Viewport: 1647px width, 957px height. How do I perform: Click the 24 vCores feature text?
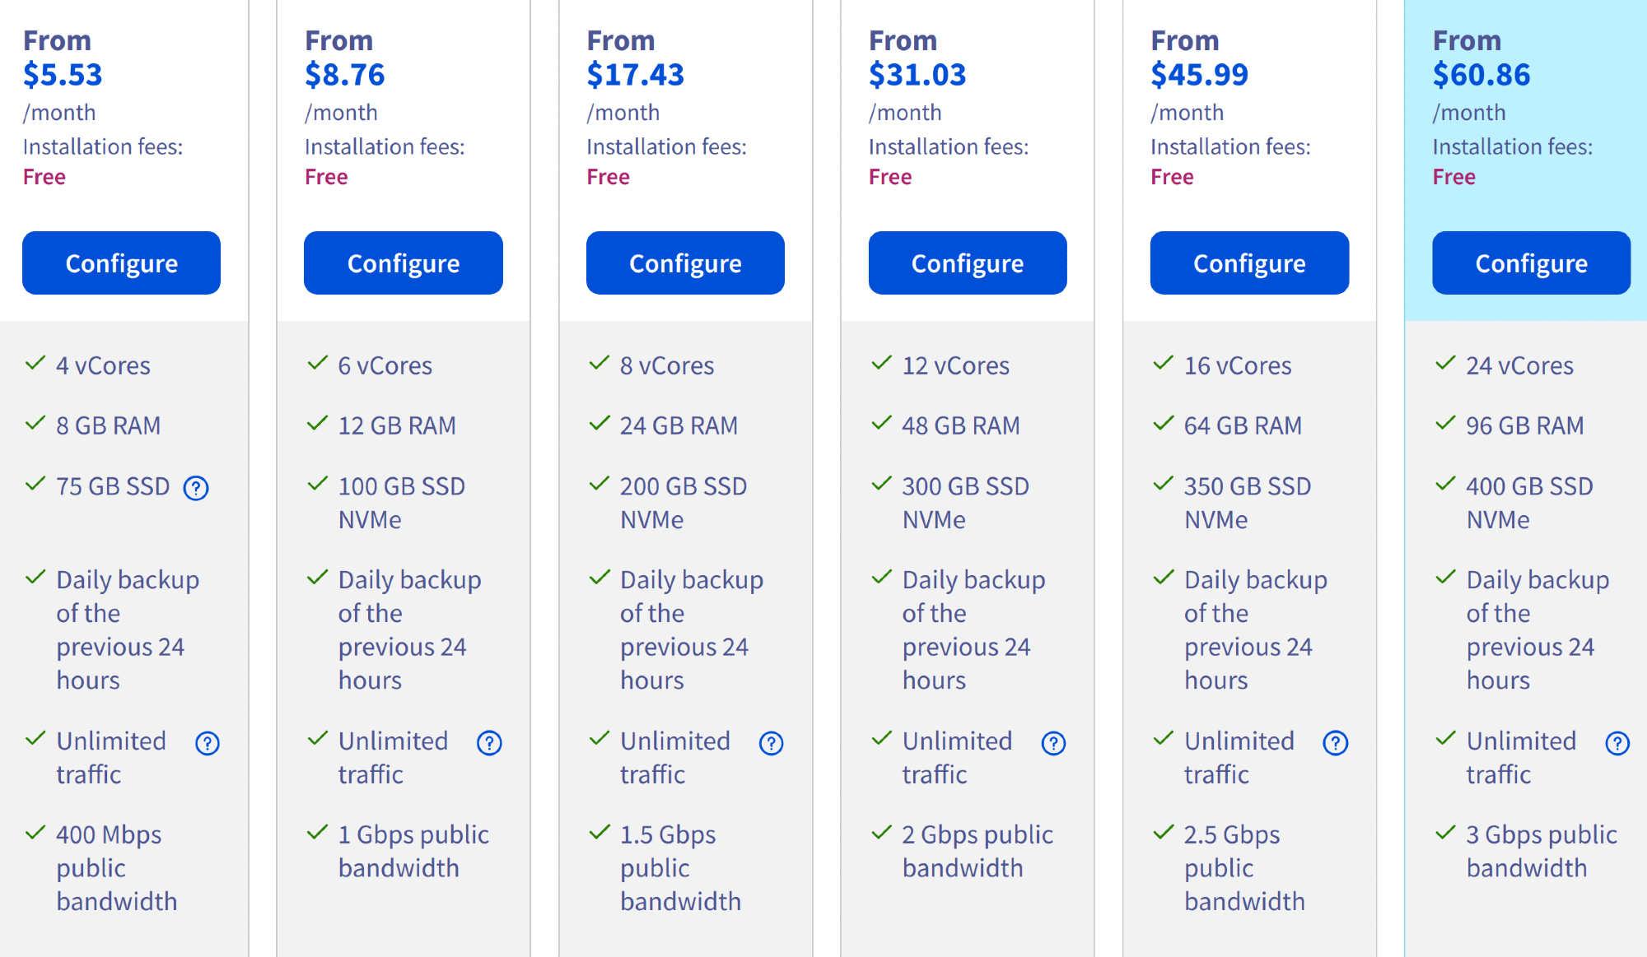(x=1519, y=365)
